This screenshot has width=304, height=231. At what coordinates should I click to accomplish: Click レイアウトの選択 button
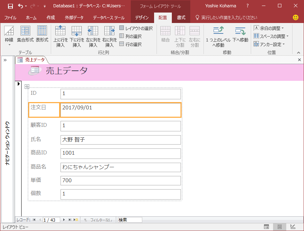136,28
